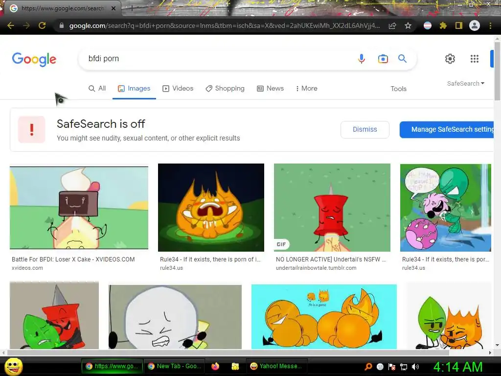501x376 pixels.
Task: Switch to the News tab
Action: [x=270, y=89]
